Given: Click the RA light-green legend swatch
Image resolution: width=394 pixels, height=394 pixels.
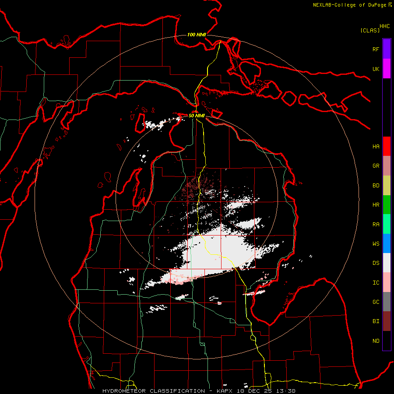Looking at the screenshot, I should click(387, 224).
